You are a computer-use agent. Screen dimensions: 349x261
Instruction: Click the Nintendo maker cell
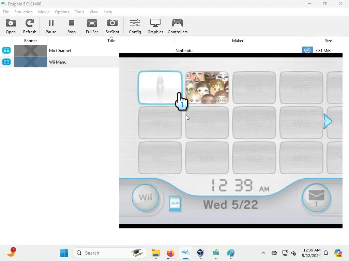[x=184, y=51]
